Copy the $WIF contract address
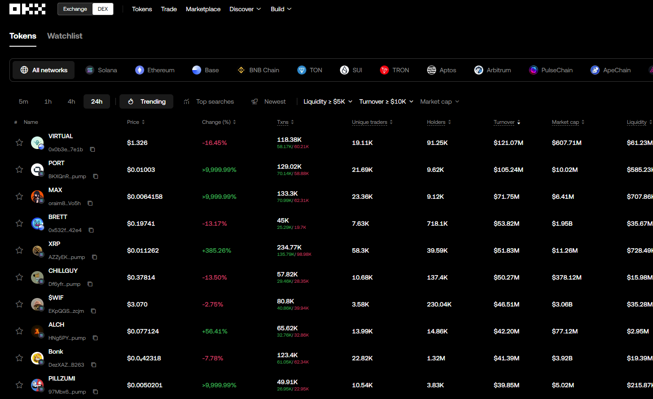Image resolution: width=653 pixels, height=399 pixels. coord(93,311)
